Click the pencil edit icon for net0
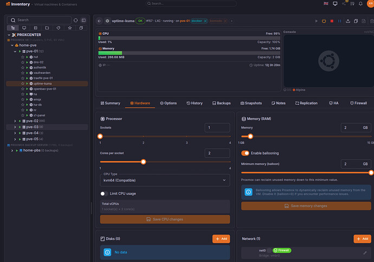Viewport: 374px width, 262px height. (365, 253)
